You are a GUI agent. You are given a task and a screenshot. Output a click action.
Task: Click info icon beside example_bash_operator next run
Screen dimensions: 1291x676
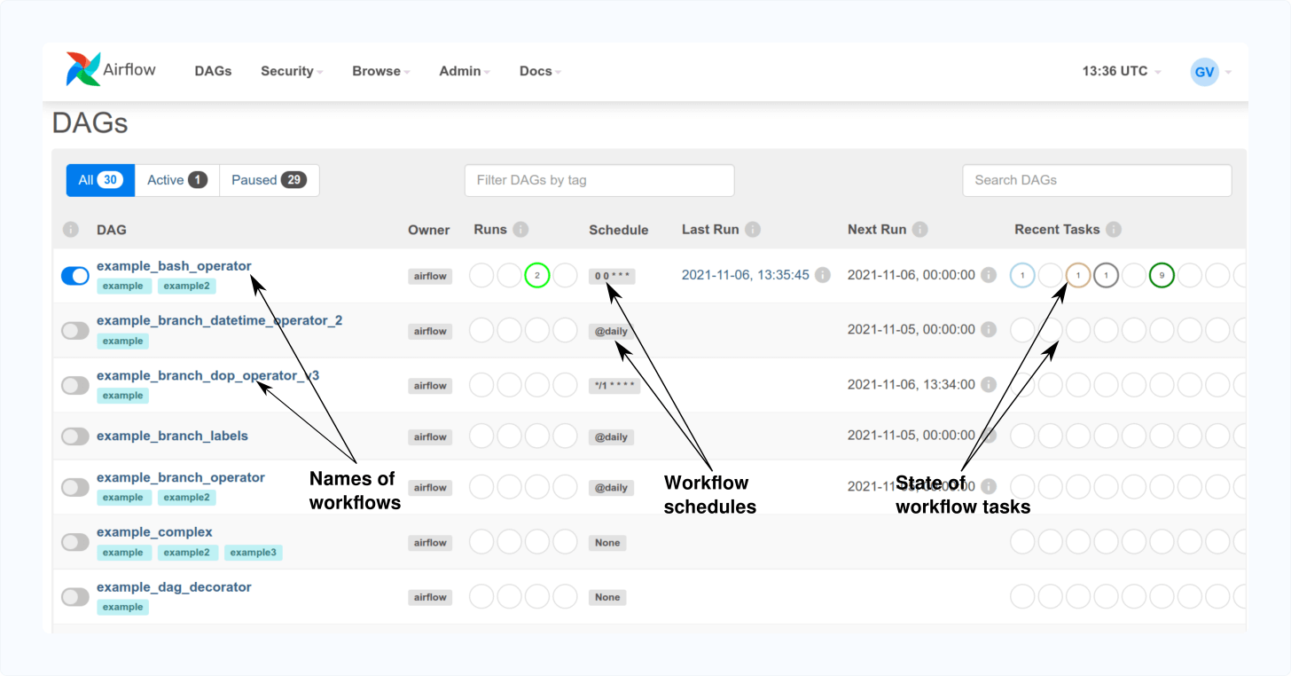pos(989,275)
